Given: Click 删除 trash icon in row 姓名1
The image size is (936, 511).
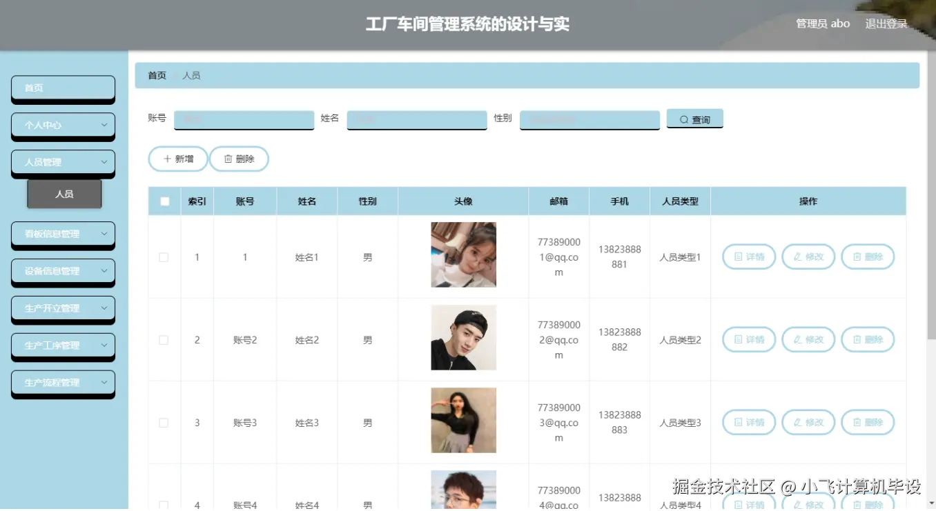Looking at the screenshot, I should [x=857, y=257].
